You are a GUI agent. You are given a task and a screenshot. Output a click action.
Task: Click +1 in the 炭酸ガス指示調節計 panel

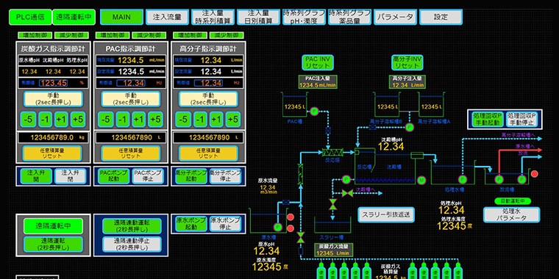[x=61, y=120]
